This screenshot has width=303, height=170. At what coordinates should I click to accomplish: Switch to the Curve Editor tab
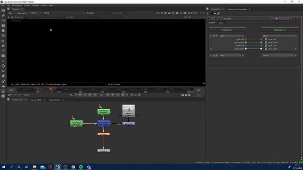pyautogui.click(x=36, y=100)
